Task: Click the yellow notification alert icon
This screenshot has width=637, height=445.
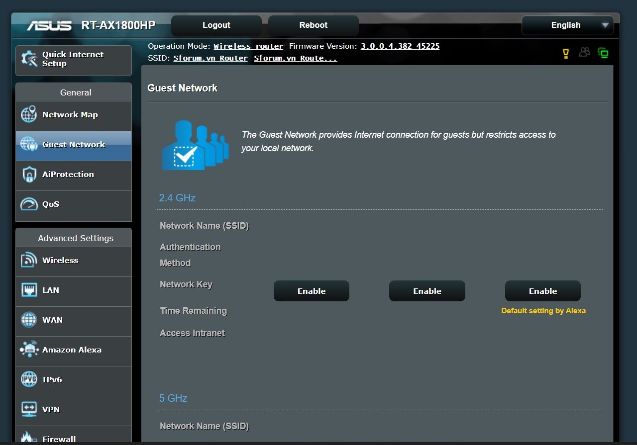Action: click(x=565, y=53)
